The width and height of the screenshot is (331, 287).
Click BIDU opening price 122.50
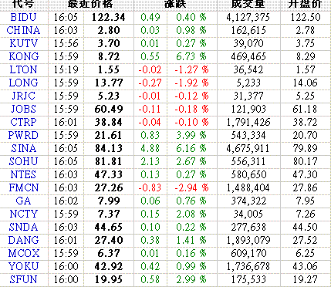[x=306, y=17]
